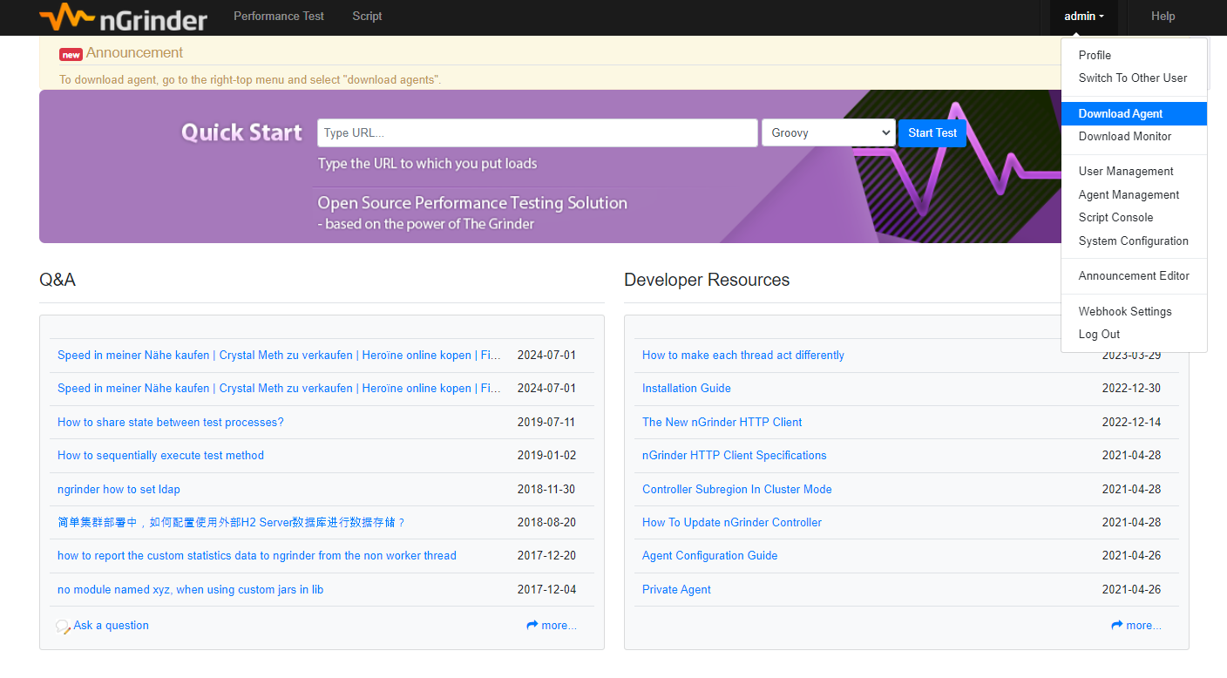Click the date 2018-11-30
Image resolution: width=1227 pixels, height=678 pixels.
coord(546,489)
